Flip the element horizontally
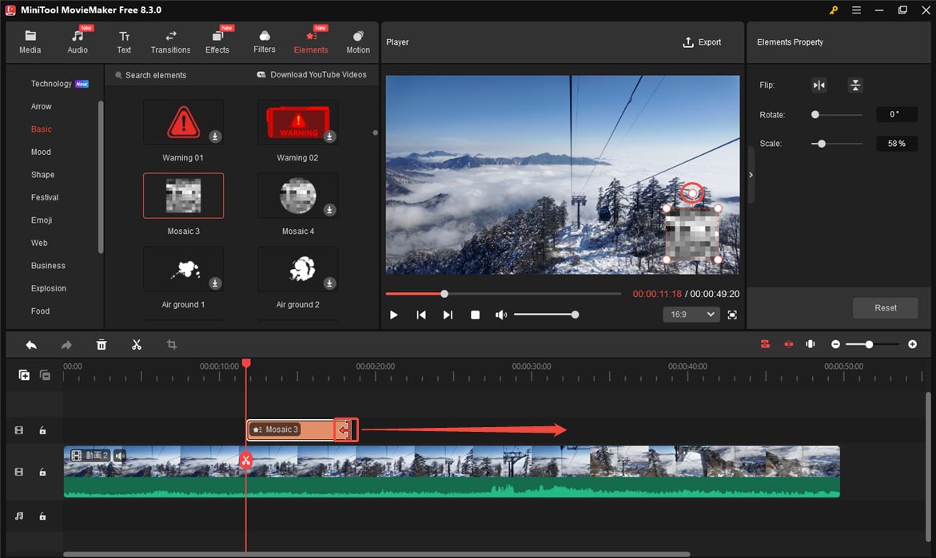Image resolution: width=936 pixels, height=558 pixels. coord(819,85)
